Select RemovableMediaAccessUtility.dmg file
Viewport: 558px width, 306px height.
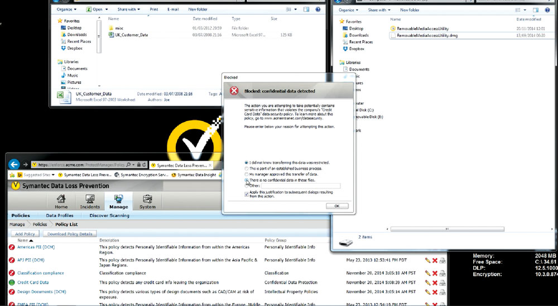click(x=427, y=36)
